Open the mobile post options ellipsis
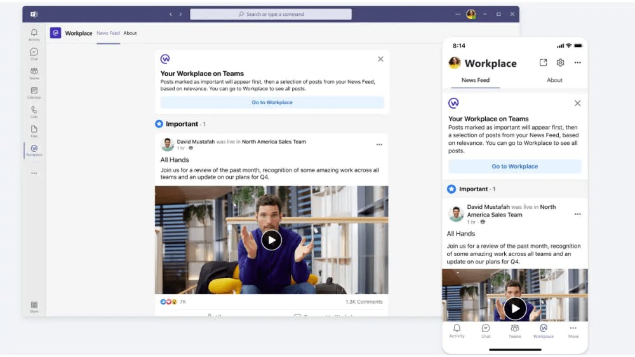 (x=577, y=214)
